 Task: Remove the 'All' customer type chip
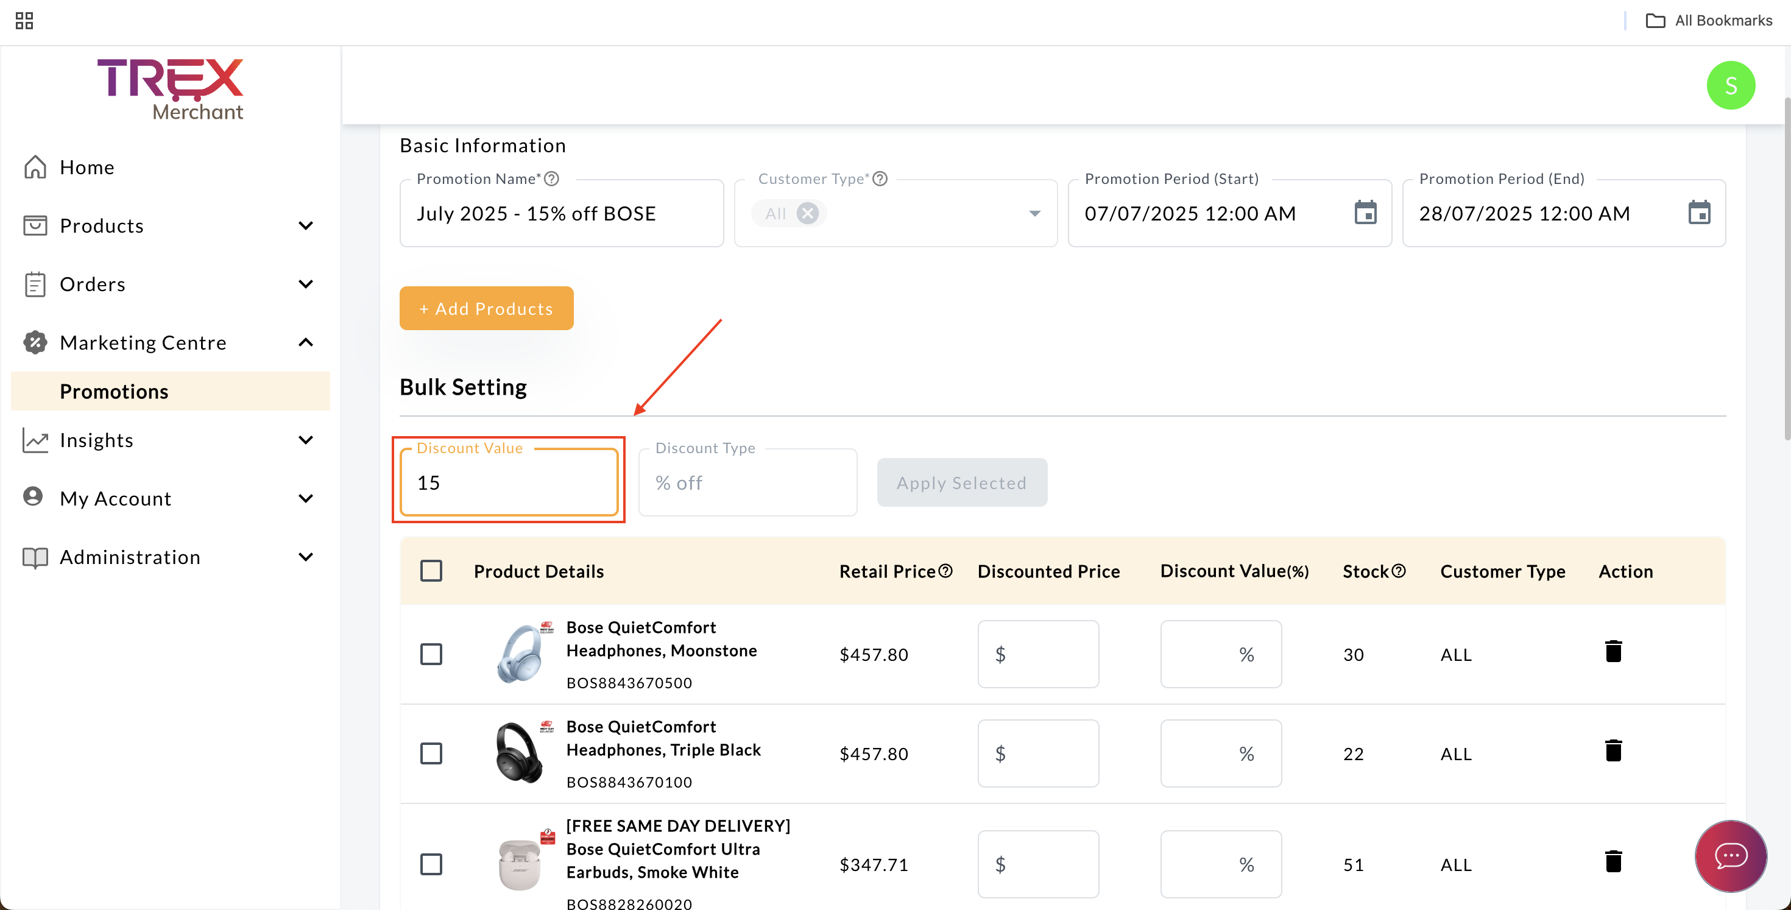(807, 213)
